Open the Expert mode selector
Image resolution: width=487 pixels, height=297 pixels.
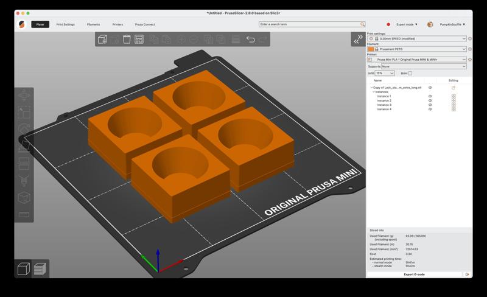click(407, 24)
